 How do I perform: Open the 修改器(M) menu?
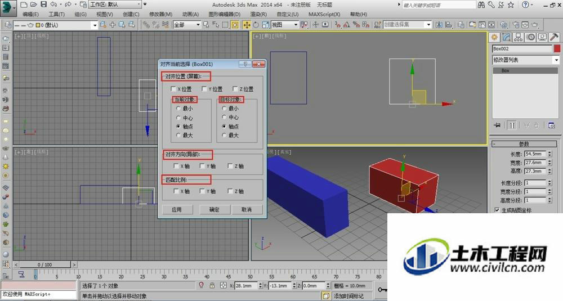[x=160, y=15]
